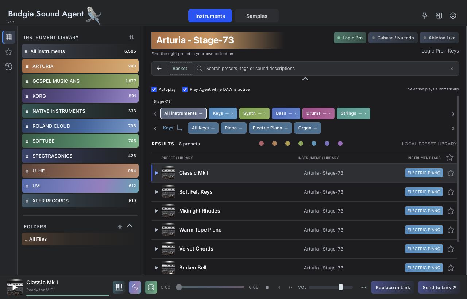
Task: Expand the Drums category chip
Action: (x=318, y=113)
